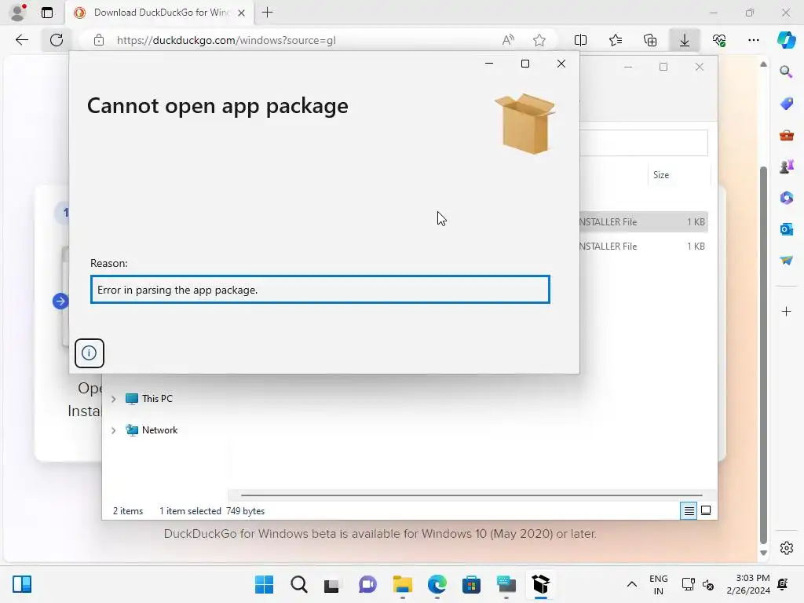Viewport: 804px width, 603px height.
Task: Select the highlighted INSTALLER File row
Action: tap(644, 221)
